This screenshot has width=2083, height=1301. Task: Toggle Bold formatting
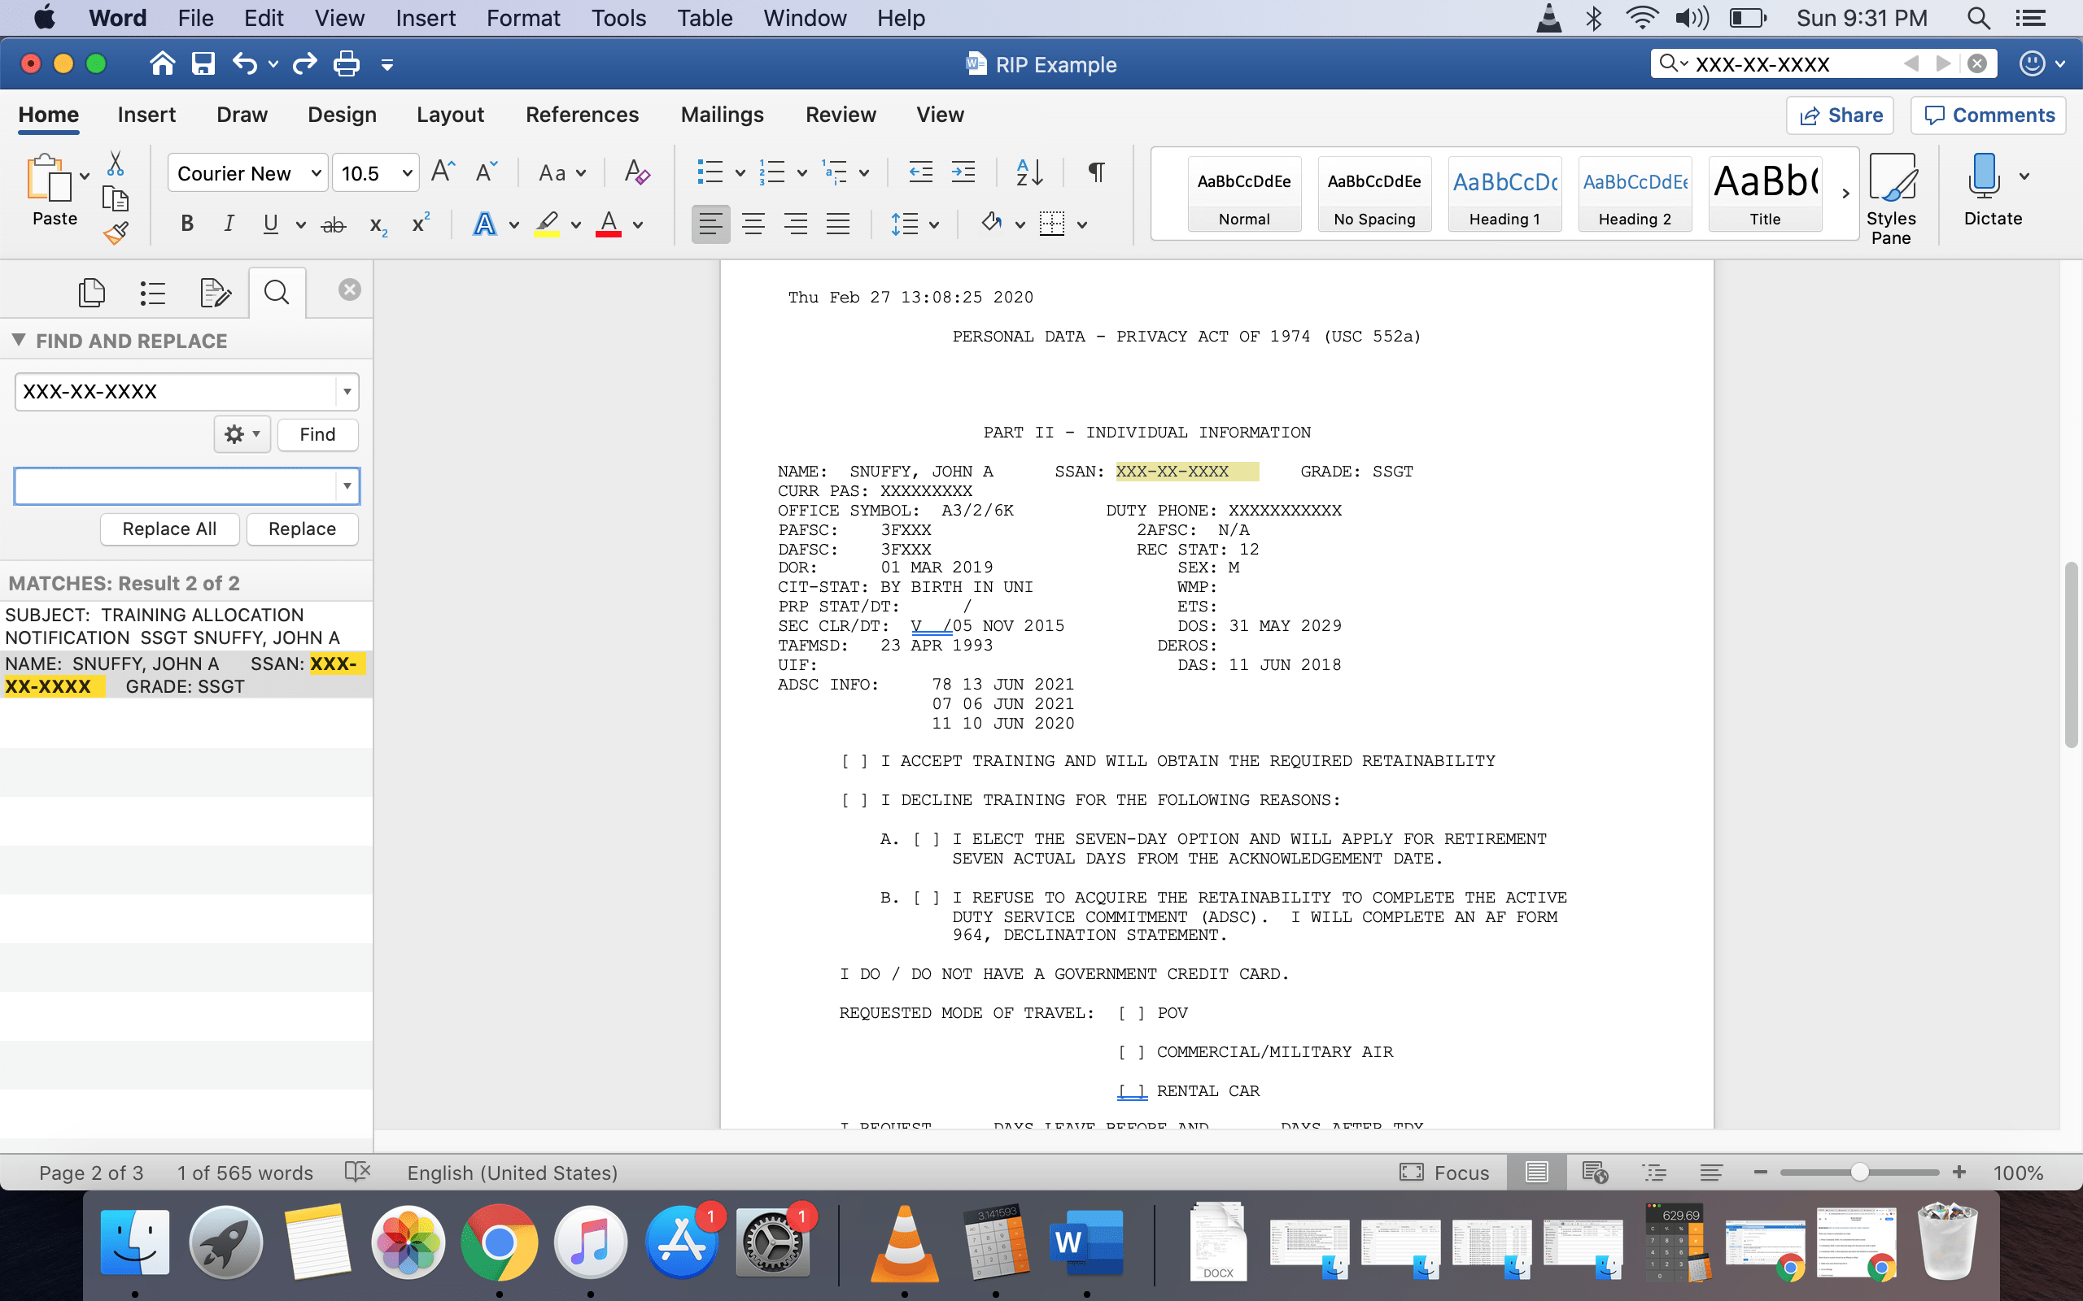tap(187, 224)
